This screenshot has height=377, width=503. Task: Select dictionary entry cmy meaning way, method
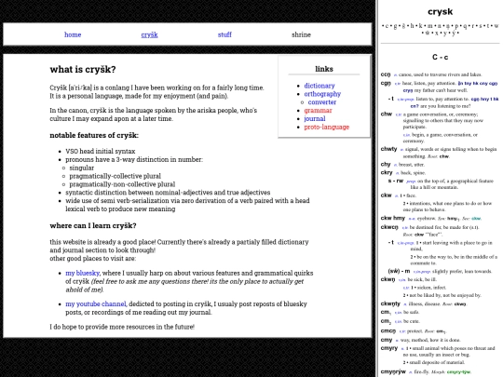point(387,340)
